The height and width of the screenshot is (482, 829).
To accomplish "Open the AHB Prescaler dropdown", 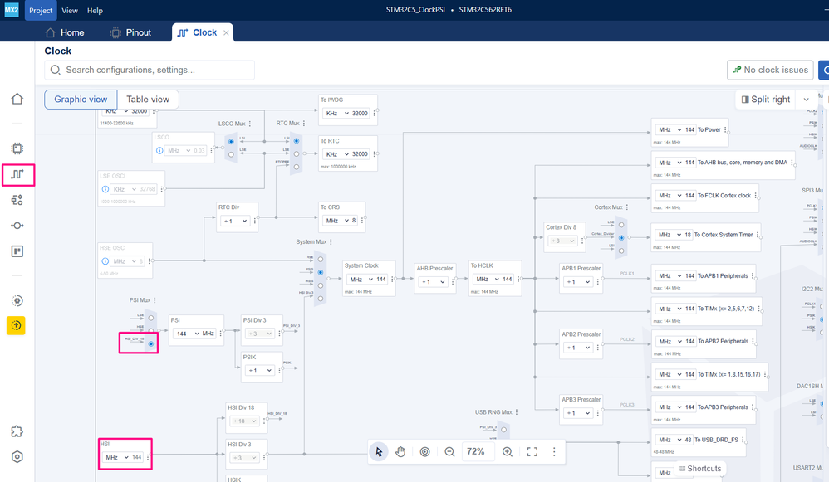I will tap(433, 282).
